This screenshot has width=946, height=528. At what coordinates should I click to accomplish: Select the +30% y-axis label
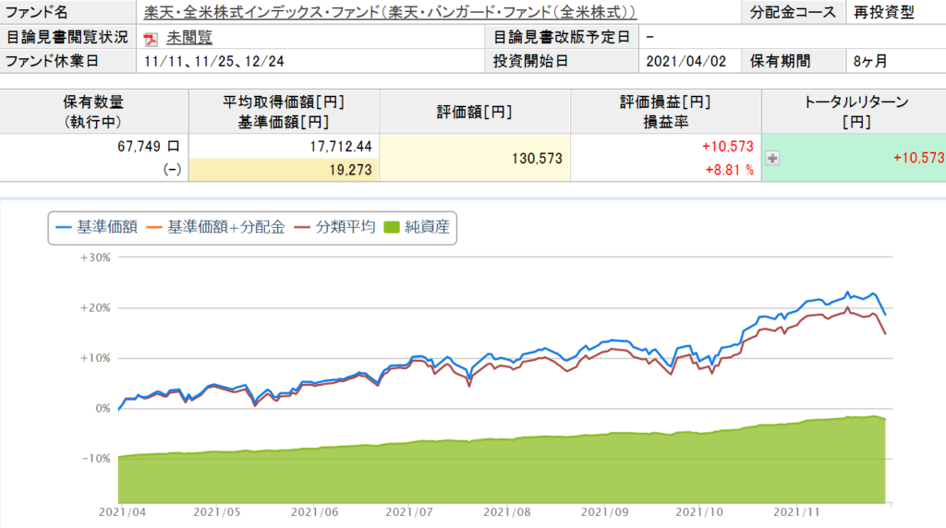[x=95, y=258]
